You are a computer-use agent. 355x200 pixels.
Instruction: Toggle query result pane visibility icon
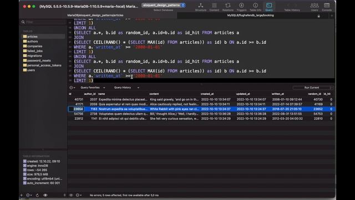tap(71, 195)
